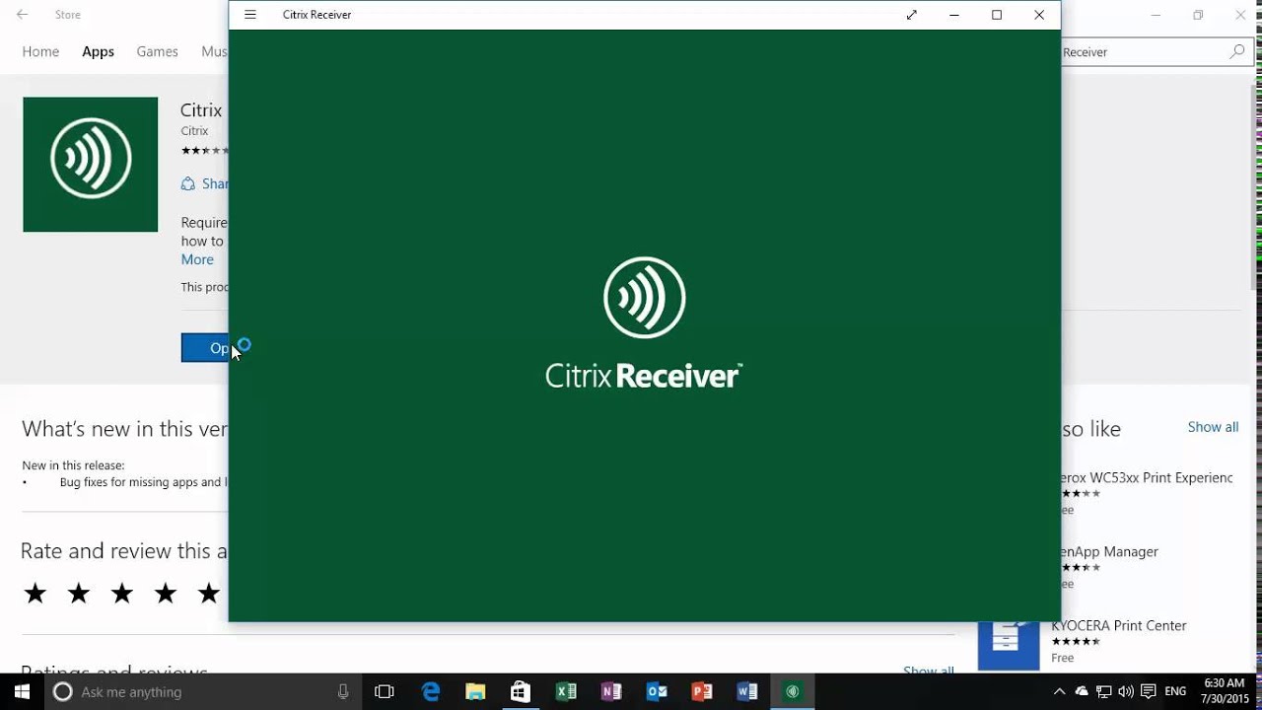Switch to Store via taskbar icon

(x=521, y=691)
